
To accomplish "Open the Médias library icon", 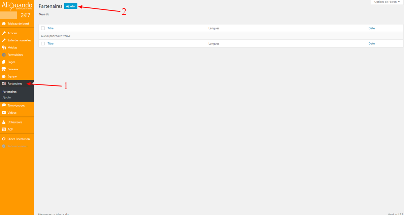I will click(4, 47).
